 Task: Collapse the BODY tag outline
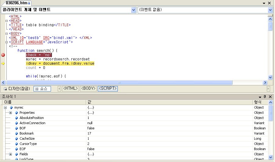tap(6, 34)
